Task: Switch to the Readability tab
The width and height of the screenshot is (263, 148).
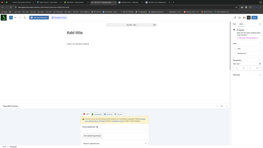Action: point(97,114)
